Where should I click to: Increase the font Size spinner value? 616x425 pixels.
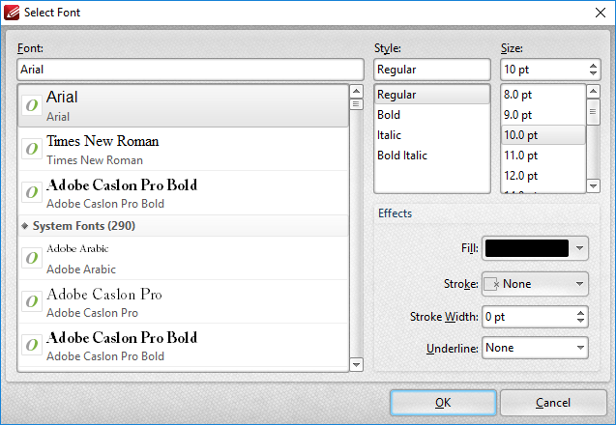593,66
